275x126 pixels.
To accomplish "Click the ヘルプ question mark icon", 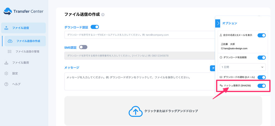I will click(6, 84).
